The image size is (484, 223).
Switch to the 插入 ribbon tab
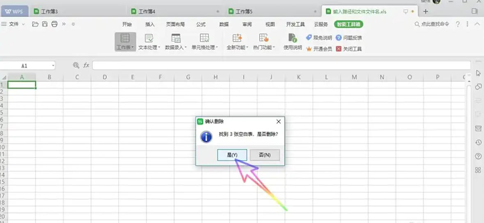[x=150, y=24]
